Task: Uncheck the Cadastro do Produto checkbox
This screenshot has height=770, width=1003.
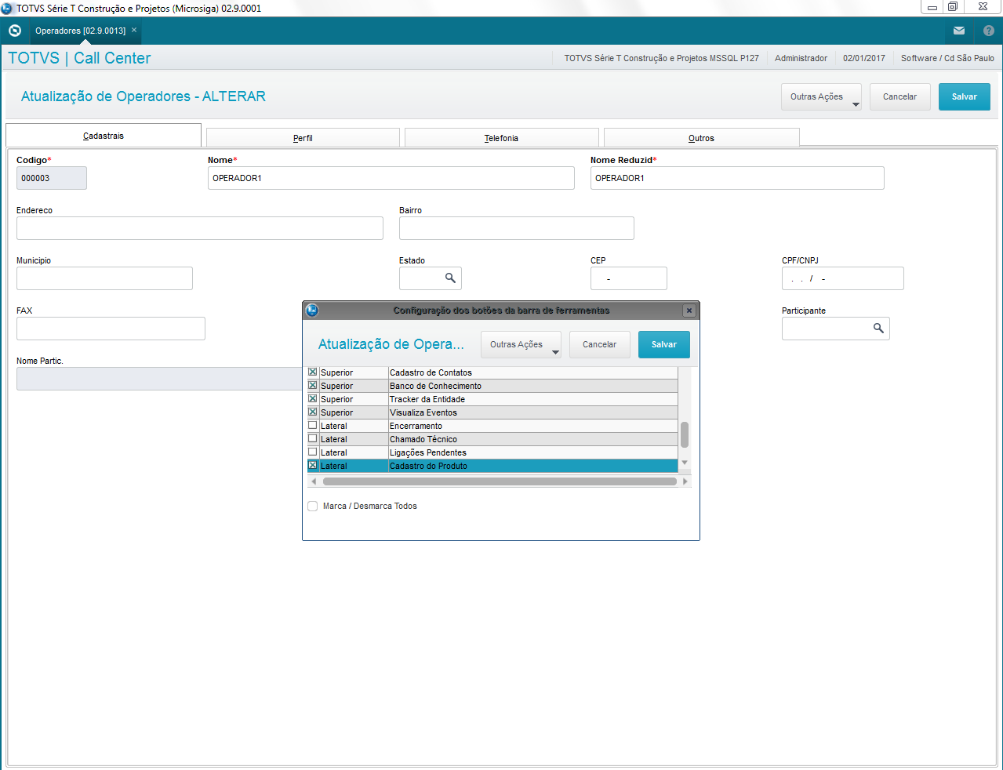Action: point(313,465)
